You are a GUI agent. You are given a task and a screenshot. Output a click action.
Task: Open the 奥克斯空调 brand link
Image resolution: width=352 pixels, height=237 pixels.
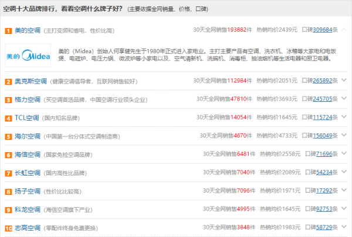coord(31,81)
